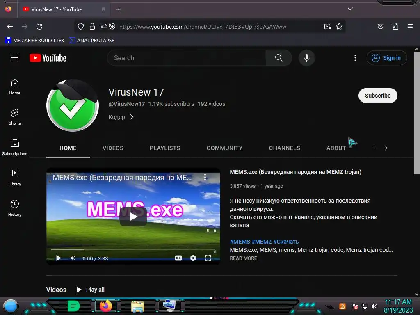Click the autoplay blocked icon in address bar
420x315 pixels.
[x=112, y=26]
